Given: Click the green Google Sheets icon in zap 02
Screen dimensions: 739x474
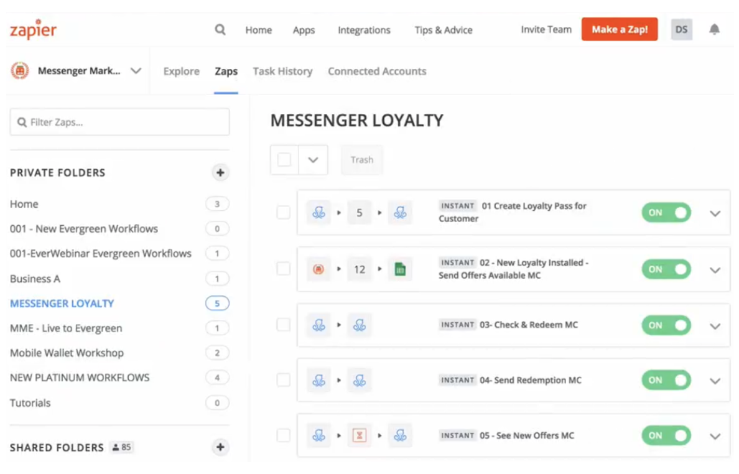Looking at the screenshot, I should click(400, 269).
